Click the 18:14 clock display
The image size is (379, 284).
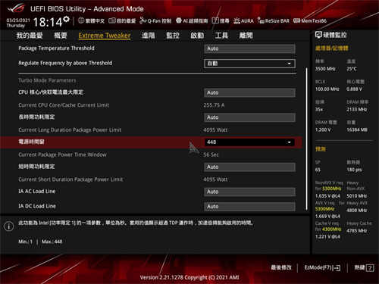click(x=48, y=22)
